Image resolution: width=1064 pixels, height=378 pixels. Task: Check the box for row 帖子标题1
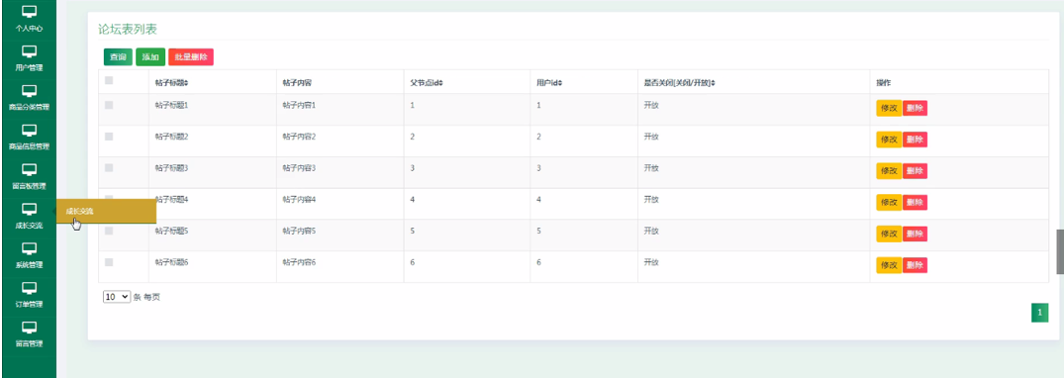coord(109,105)
